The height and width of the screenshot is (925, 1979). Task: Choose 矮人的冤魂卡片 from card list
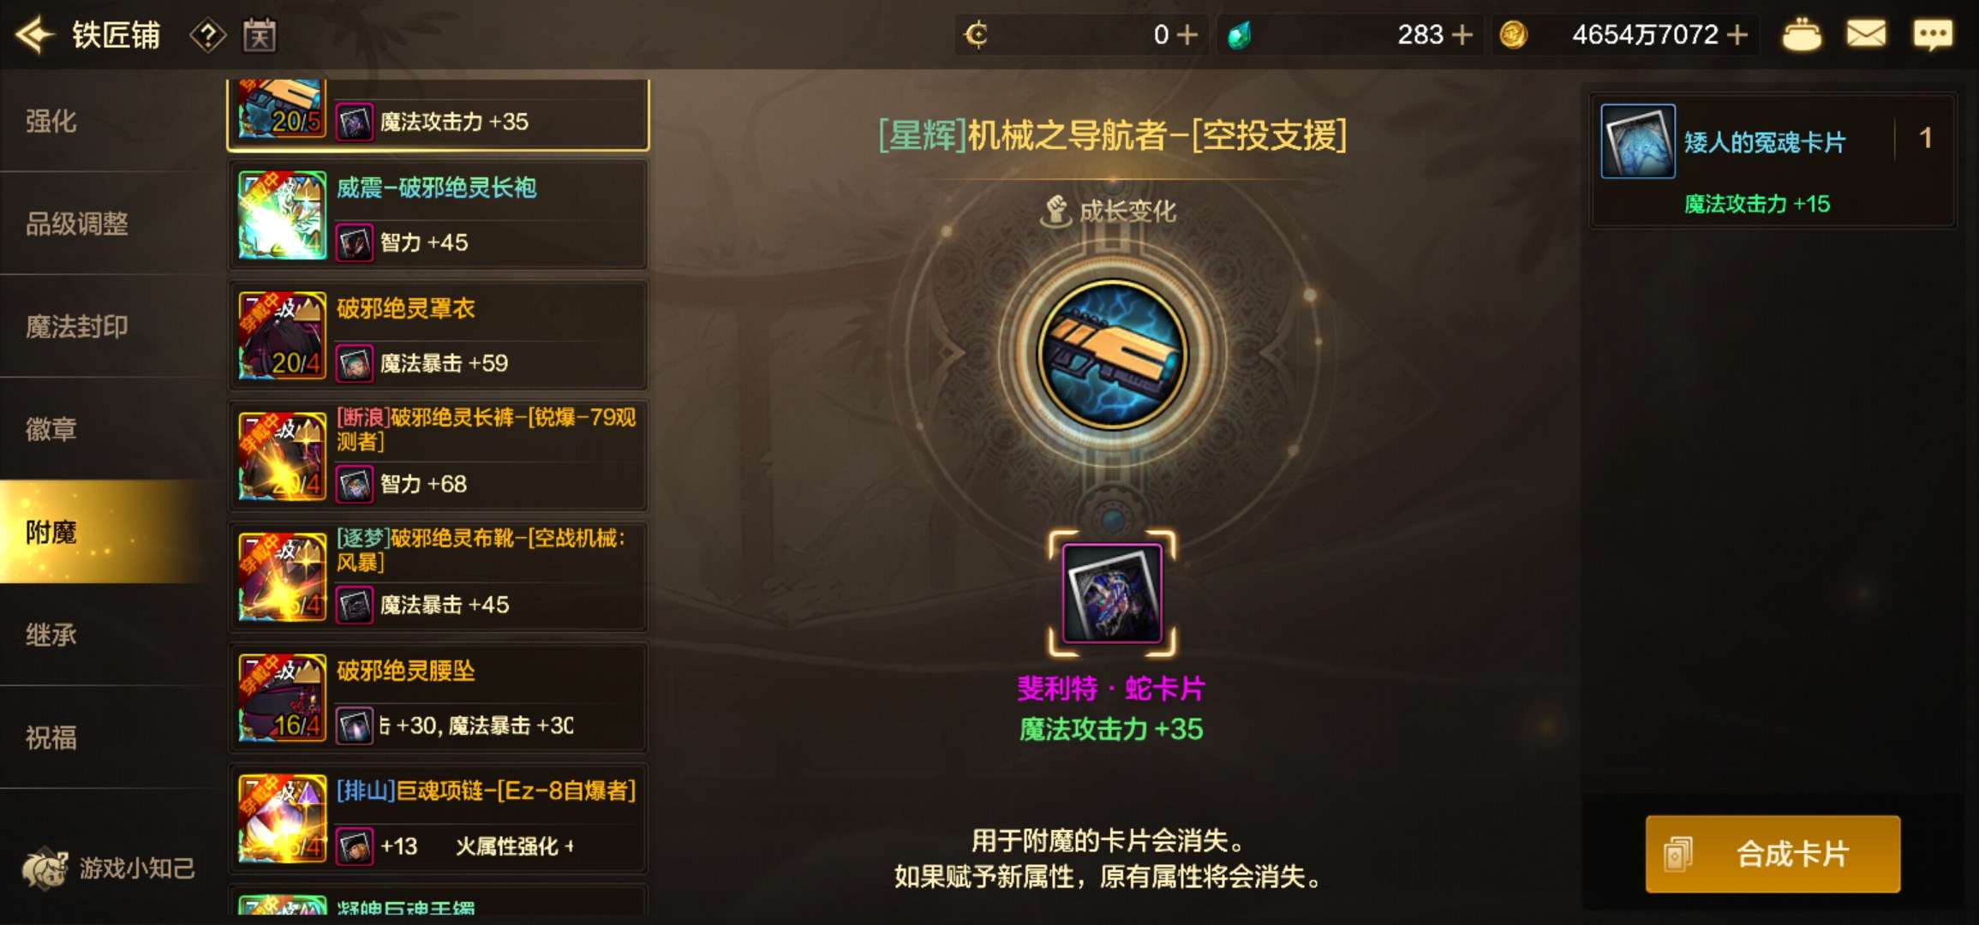pos(1773,160)
